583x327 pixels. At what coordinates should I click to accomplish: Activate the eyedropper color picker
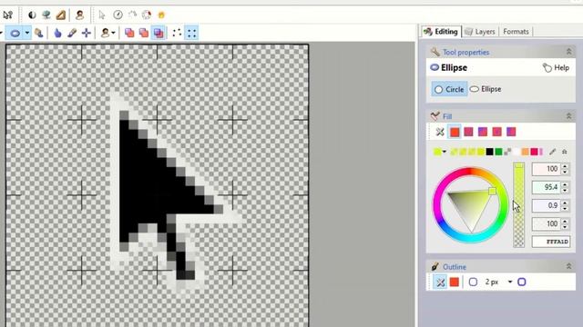click(x=553, y=152)
